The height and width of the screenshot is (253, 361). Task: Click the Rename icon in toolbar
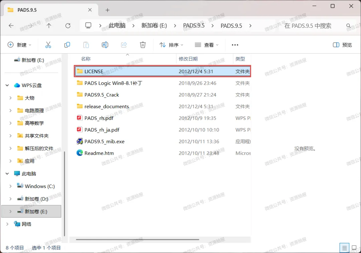(x=105, y=45)
